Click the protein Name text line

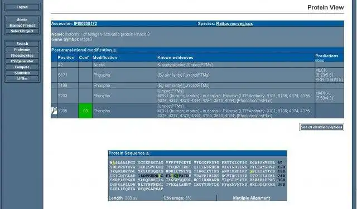[100, 34]
